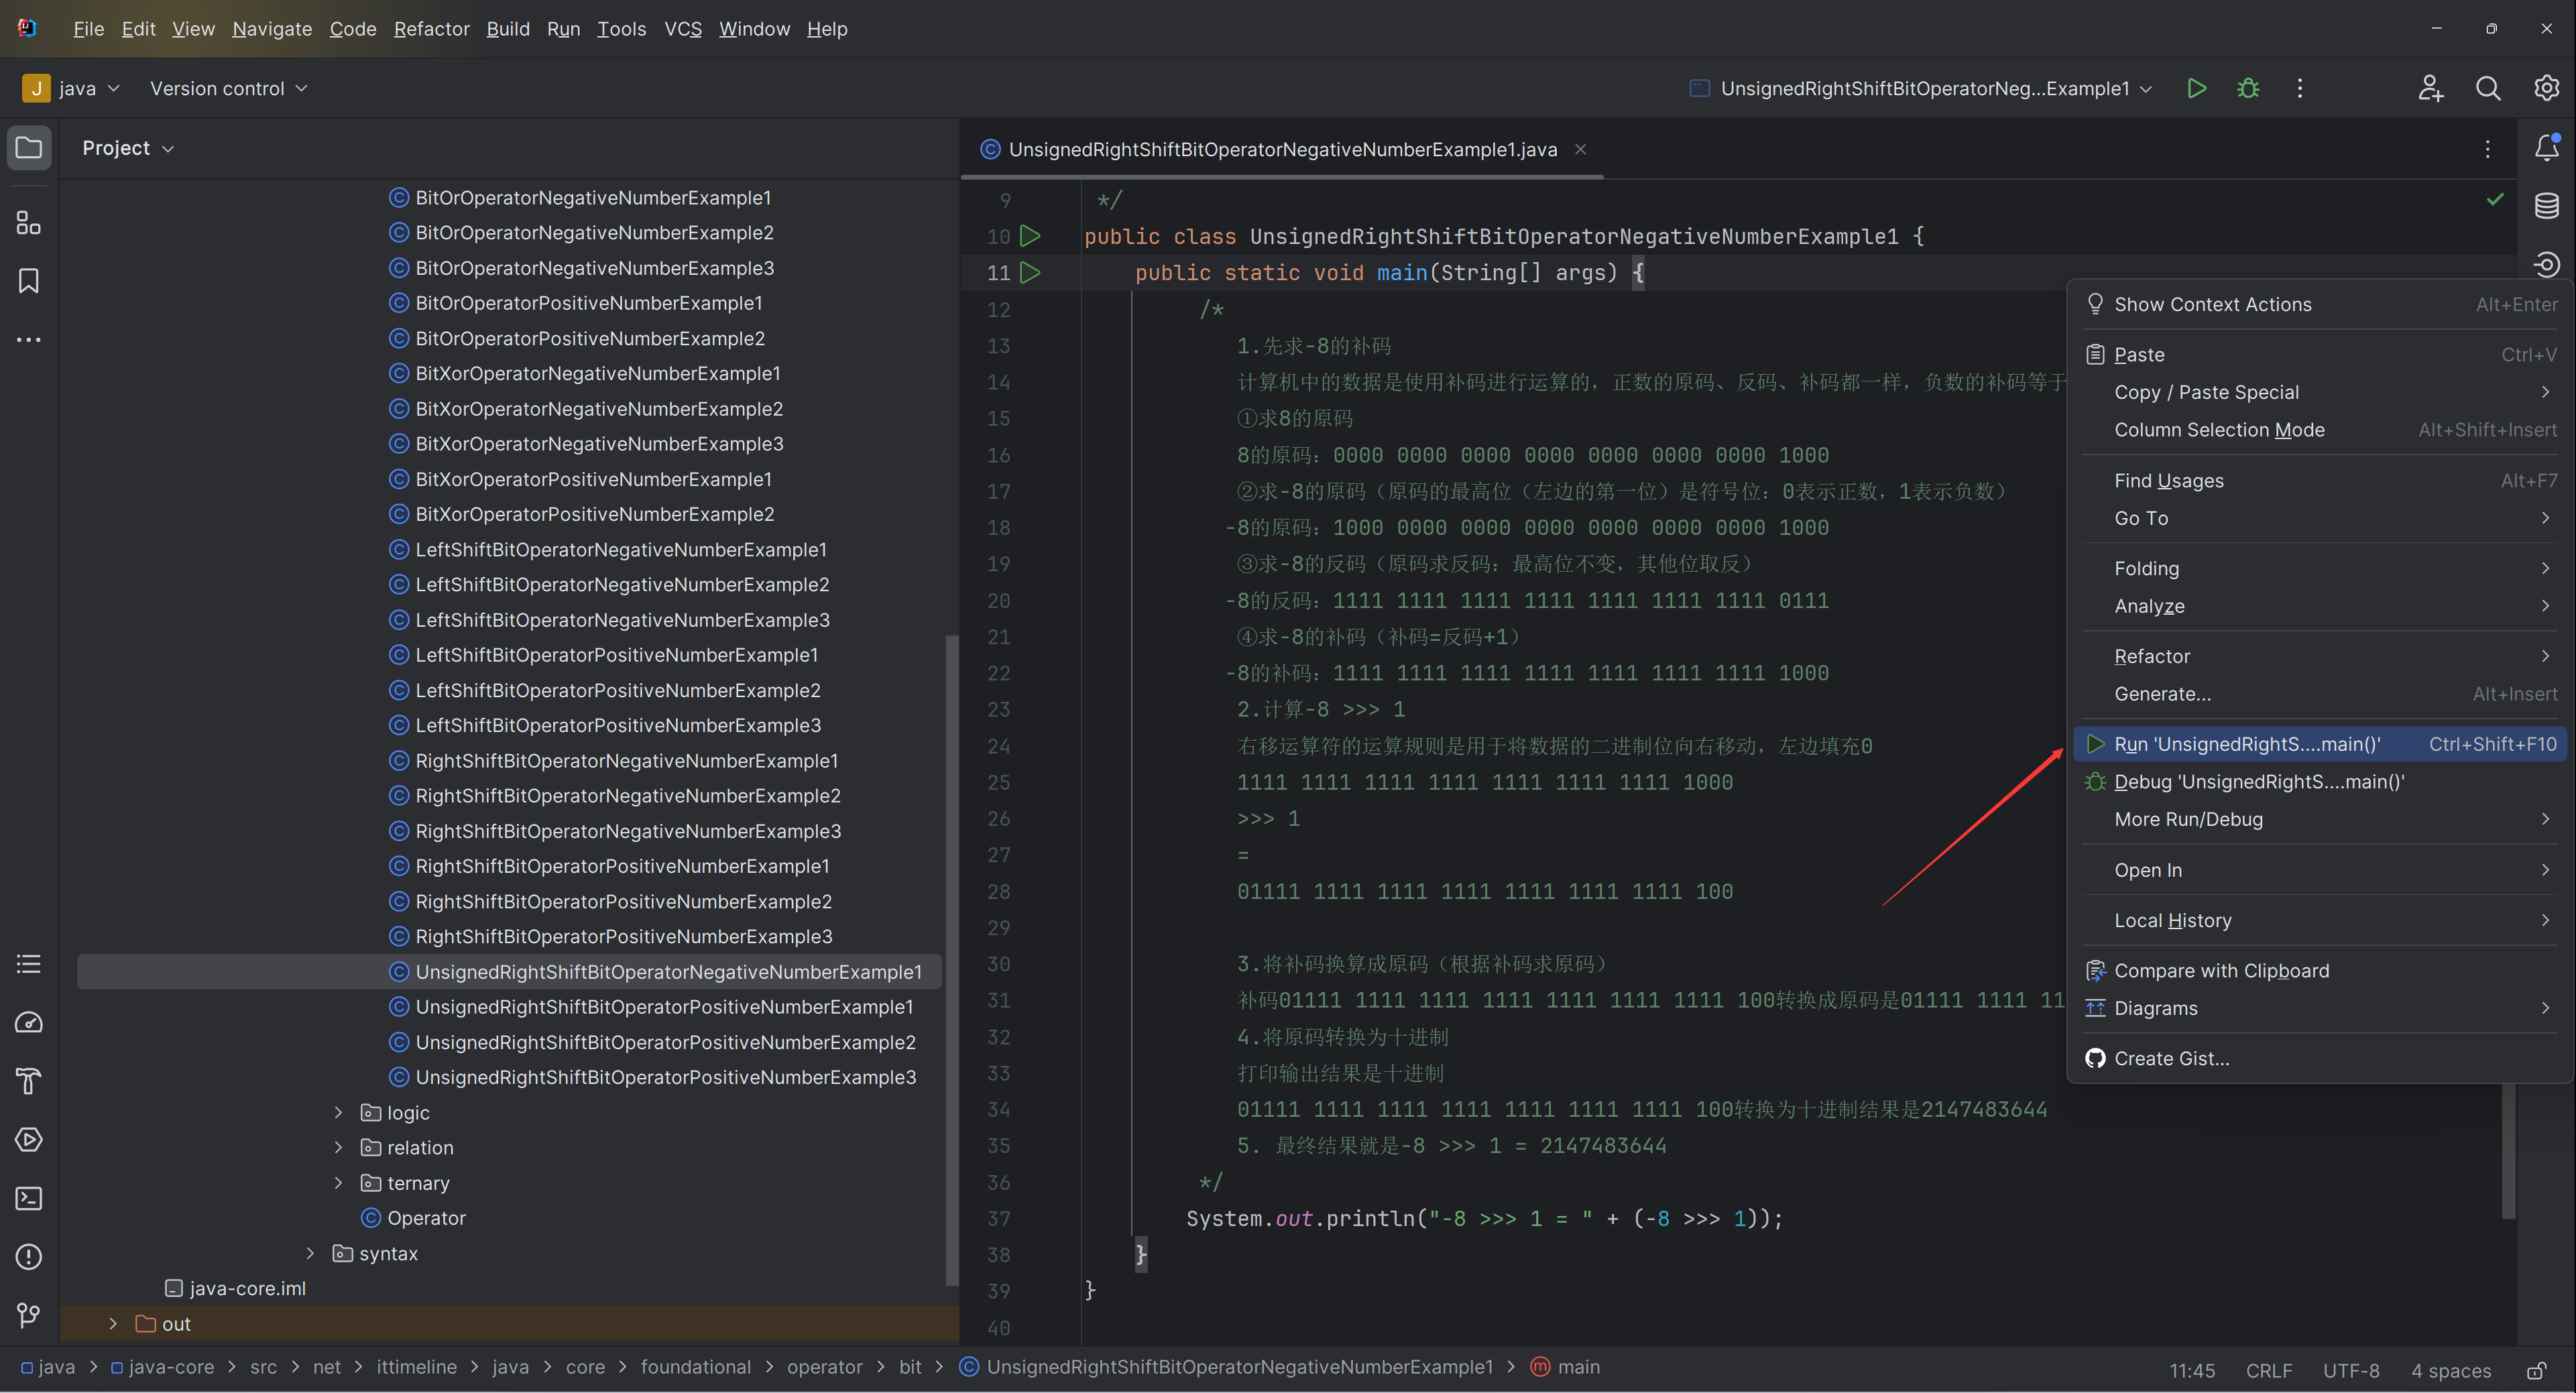The height and width of the screenshot is (1393, 2576).
Task: Open the Problems tool window icon
Action: (x=29, y=1256)
